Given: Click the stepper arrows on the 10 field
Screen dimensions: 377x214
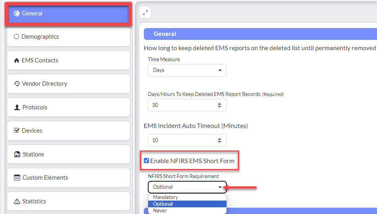Looking at the screenshot, I should (x=219, y=140).
